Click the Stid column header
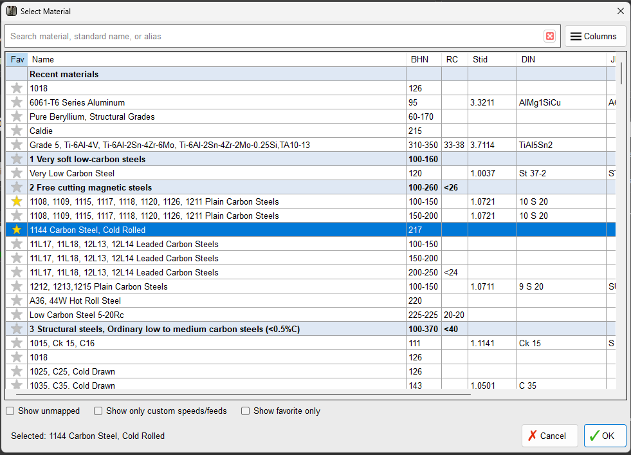Viewport: 631px width, 455px height. click(492, 60)
